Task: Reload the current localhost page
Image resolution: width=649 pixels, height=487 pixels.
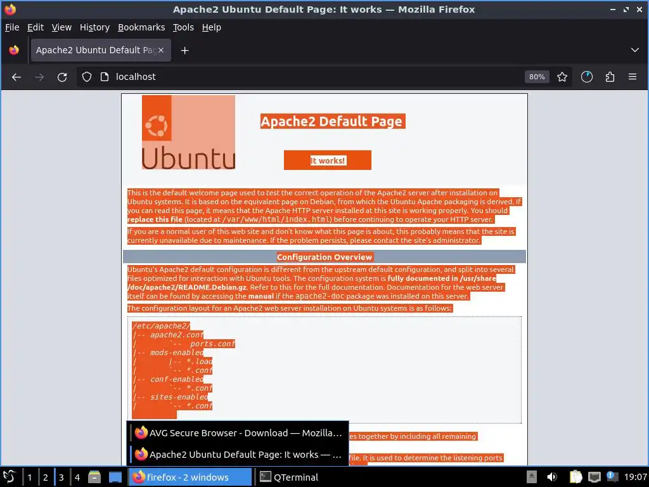Action: pyautogui.click(x=62, y=77)
